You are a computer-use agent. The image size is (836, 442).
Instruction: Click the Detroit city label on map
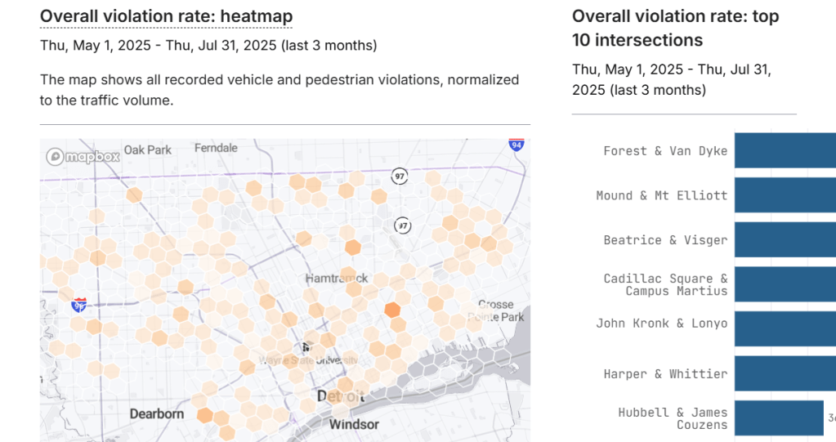pyautogui.click(x=340, y=396)
